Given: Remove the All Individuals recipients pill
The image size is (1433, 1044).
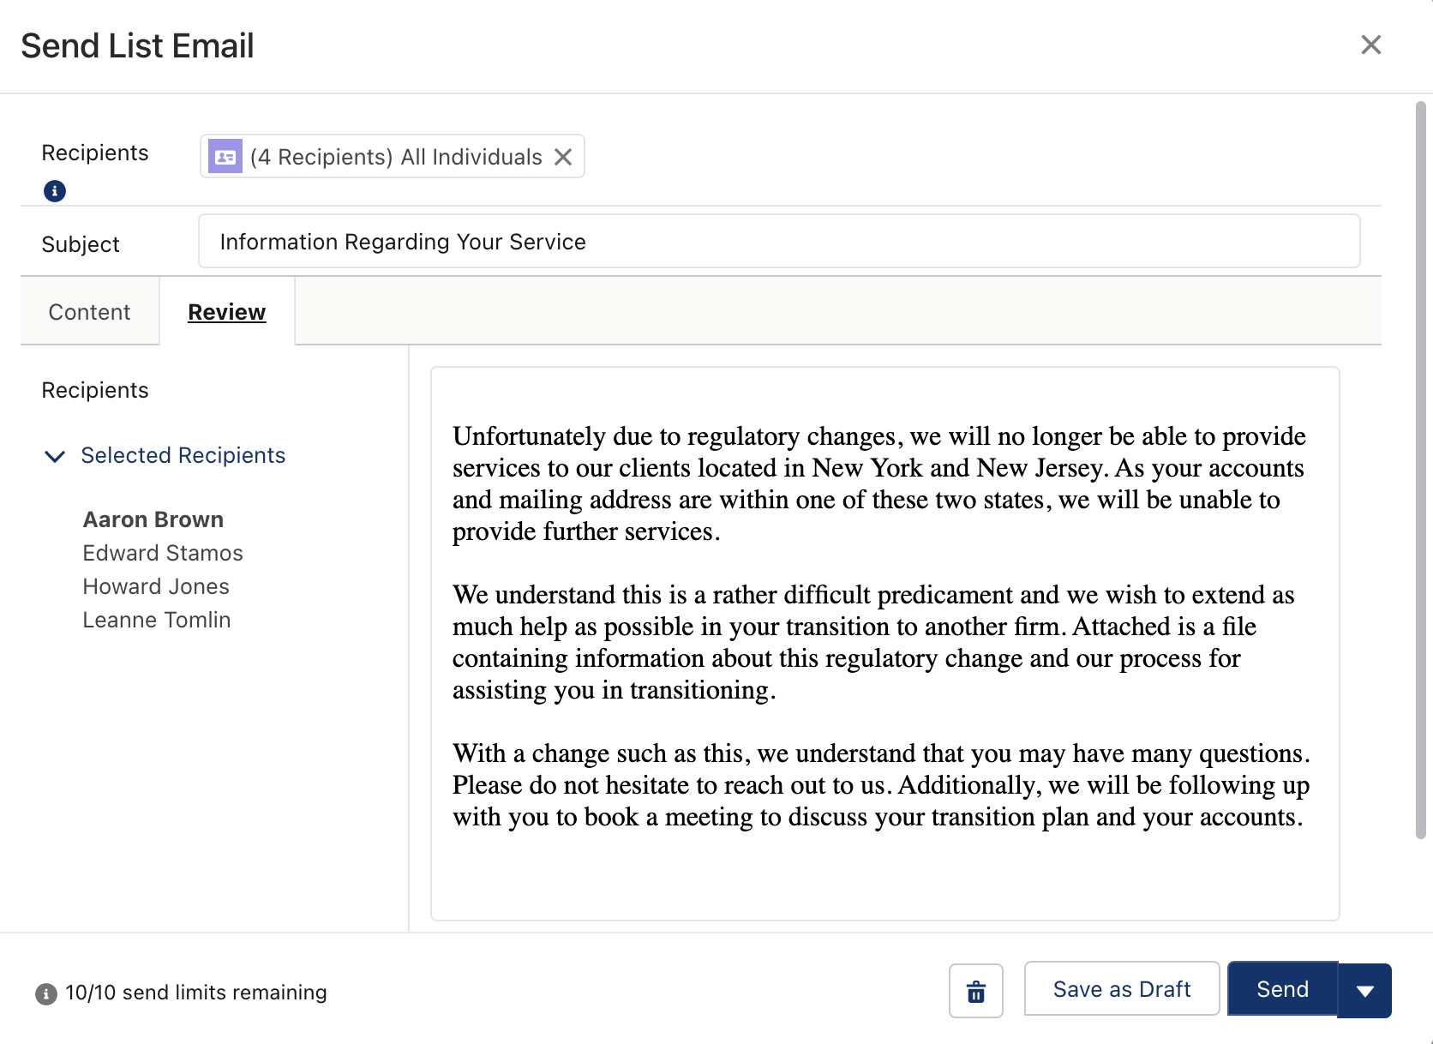Looking at the screenshot, I should 563,157.
